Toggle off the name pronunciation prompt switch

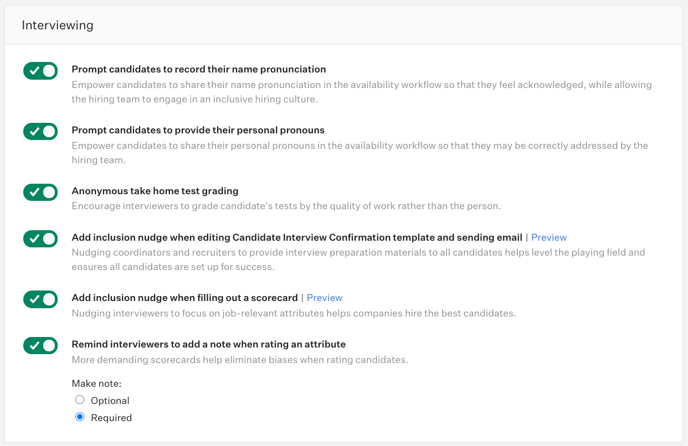pos(40,71)
